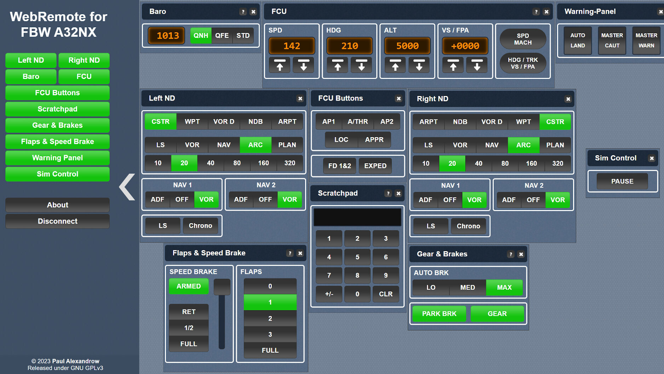This screenshot has height=374, width=664.
Task: Click the speed brake slider handle
Action: click(x=222, y=287)
